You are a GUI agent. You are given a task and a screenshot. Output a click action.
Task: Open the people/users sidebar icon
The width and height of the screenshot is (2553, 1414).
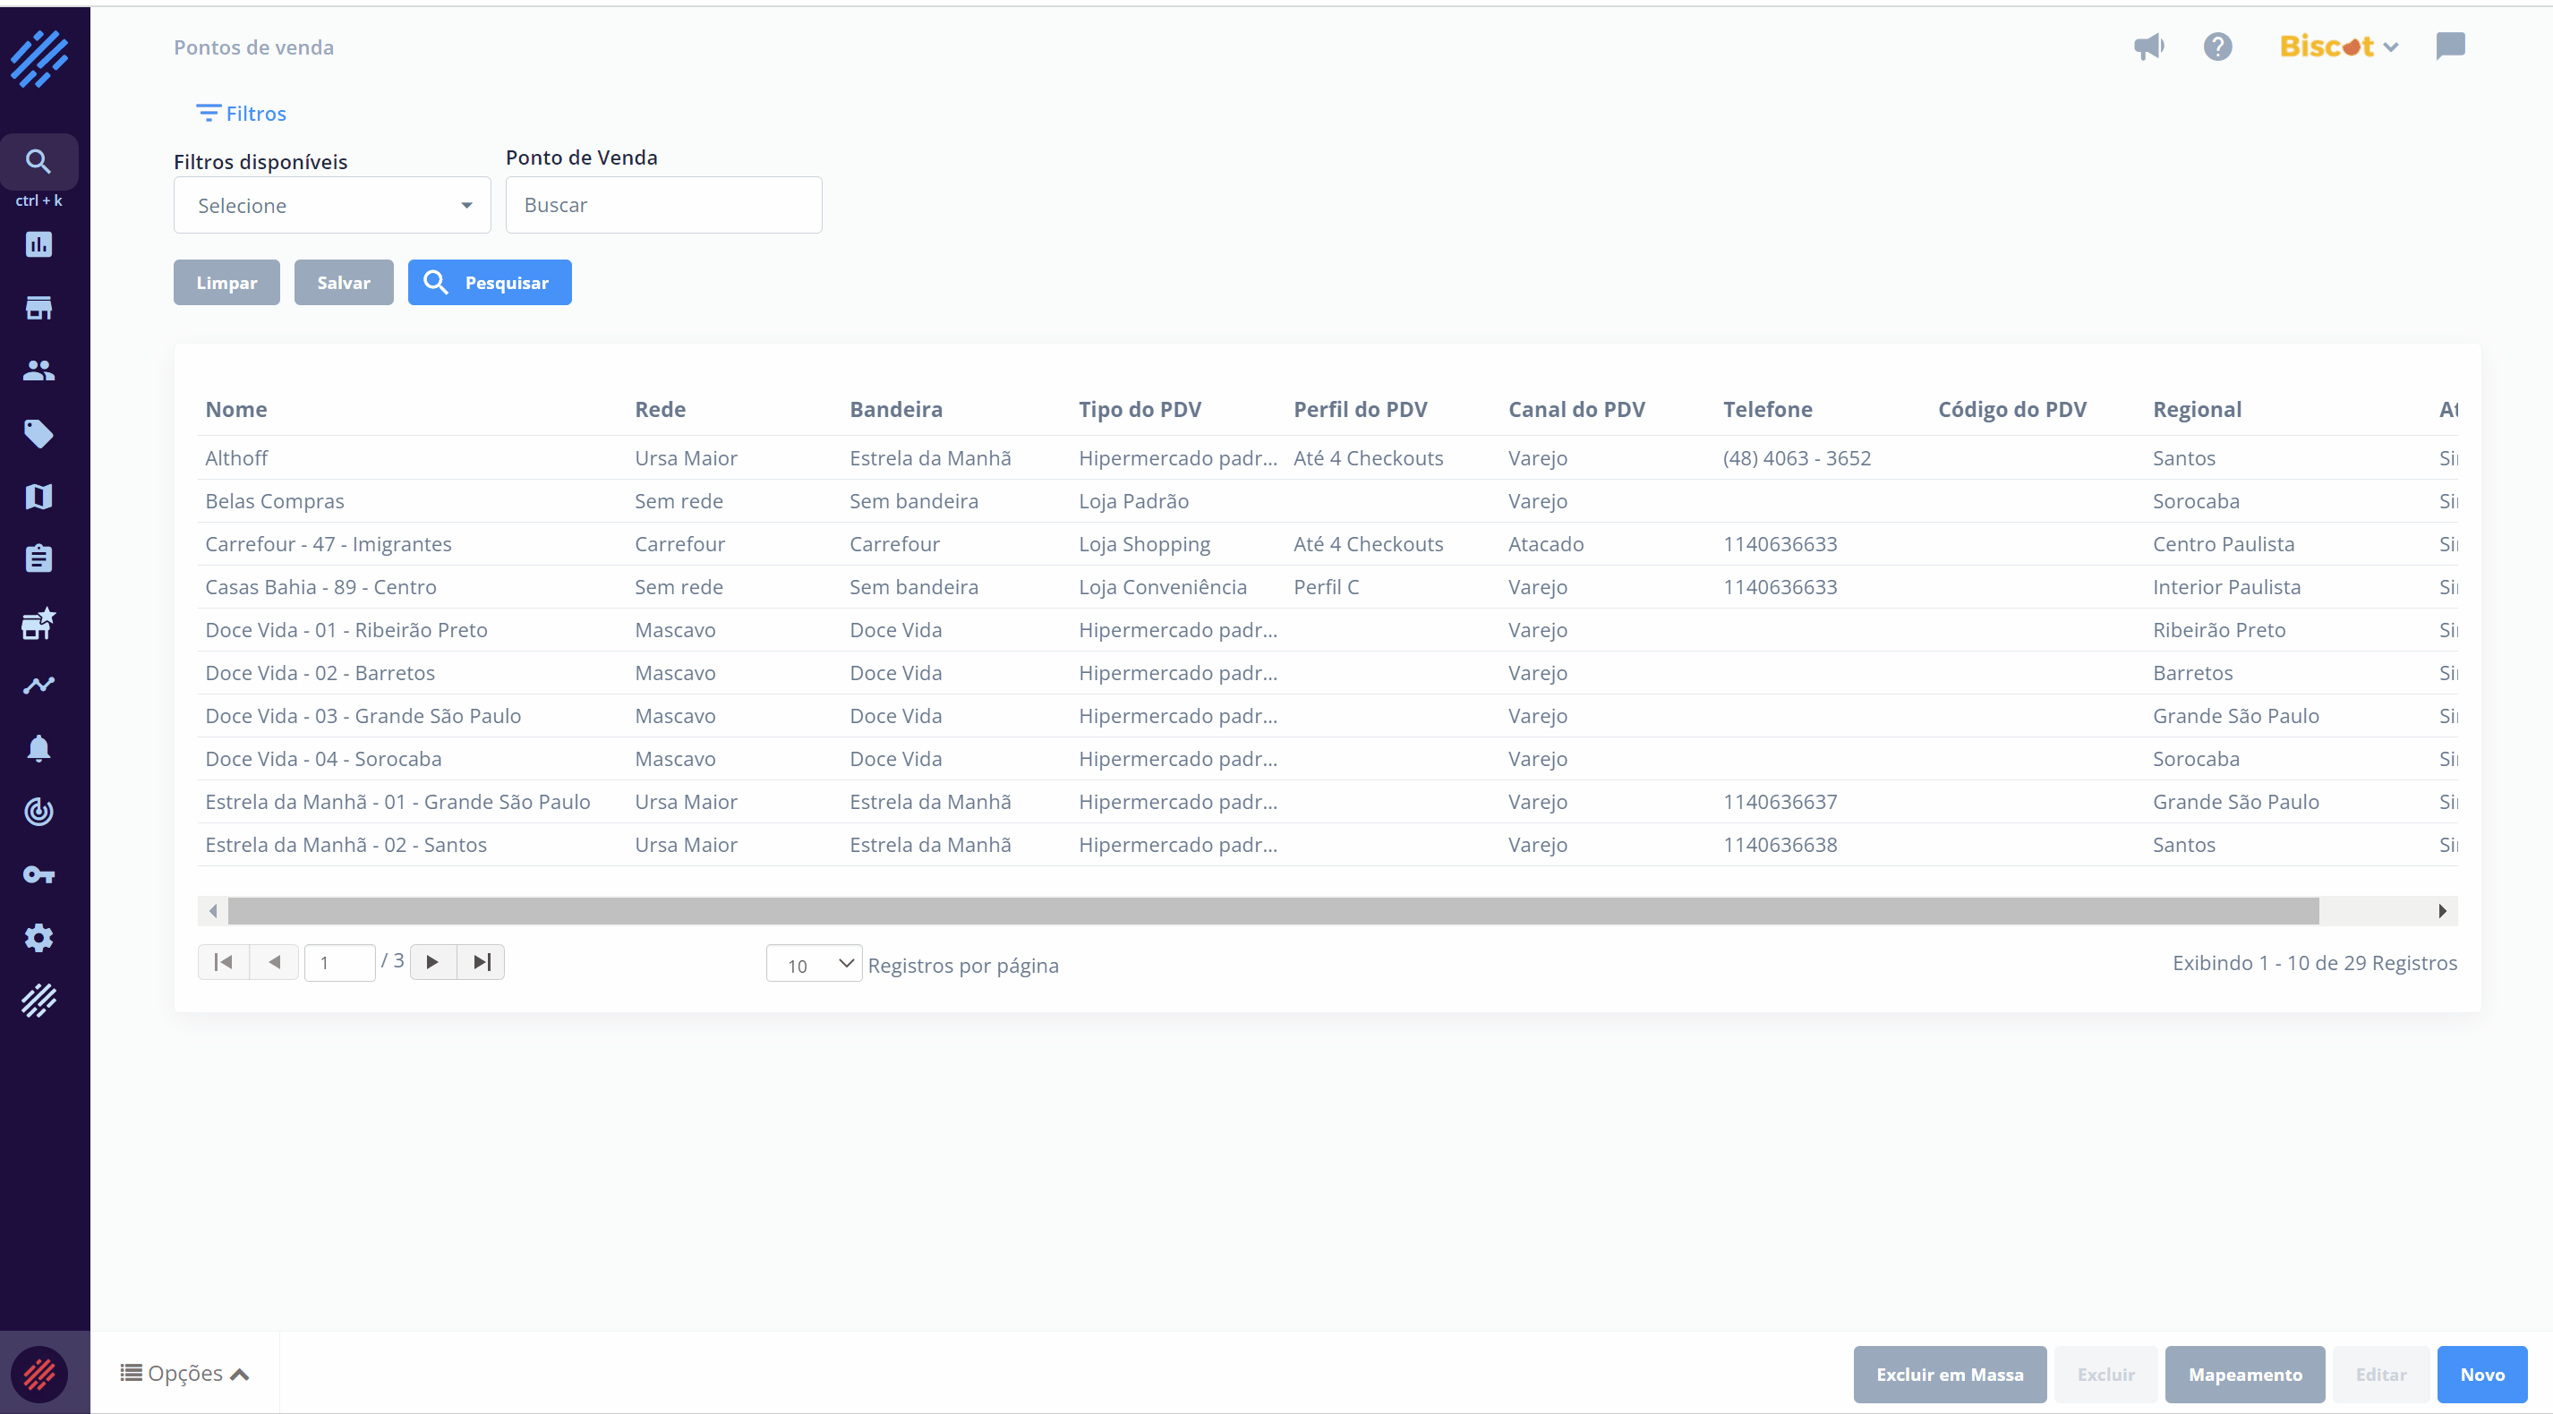pyautogui.click(x=38, y=371)
